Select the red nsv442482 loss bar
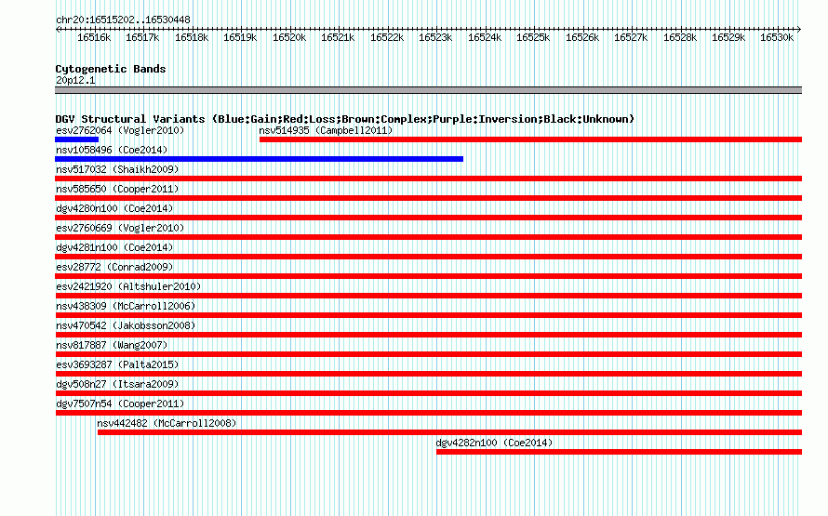The image size is (828, 516). (x=450, y=432)
